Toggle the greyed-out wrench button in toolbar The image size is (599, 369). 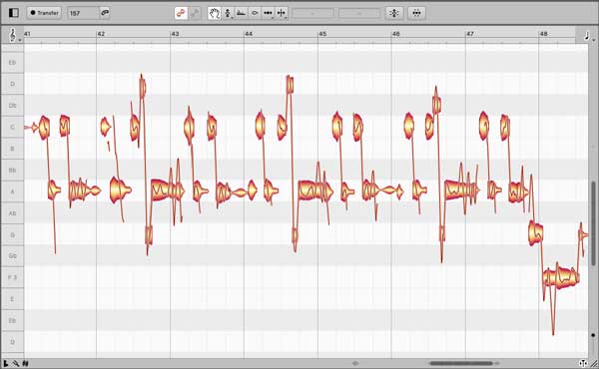195,13
